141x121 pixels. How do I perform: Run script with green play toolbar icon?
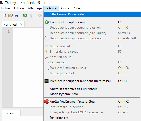coord(25,15)
